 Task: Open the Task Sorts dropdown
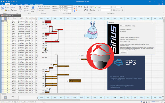(x=72, y=6)
